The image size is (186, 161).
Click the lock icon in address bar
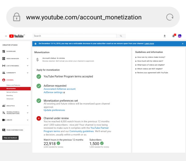coord(17,17)
